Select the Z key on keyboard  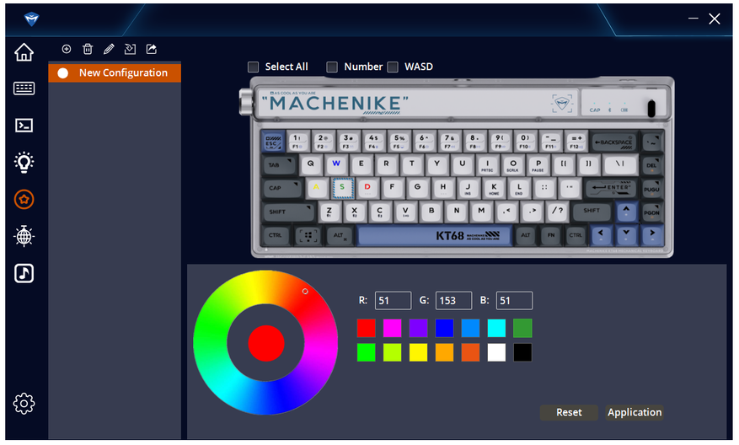tap(329, 212)
